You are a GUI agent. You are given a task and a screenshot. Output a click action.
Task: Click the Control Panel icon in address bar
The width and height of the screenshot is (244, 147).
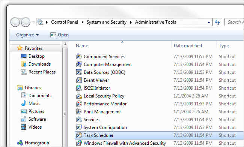click(x=40, y=22)
